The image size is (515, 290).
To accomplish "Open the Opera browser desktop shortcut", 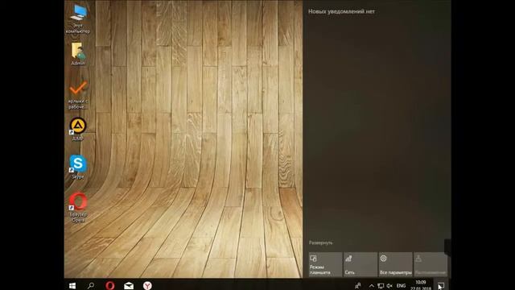I will [78, 207].
